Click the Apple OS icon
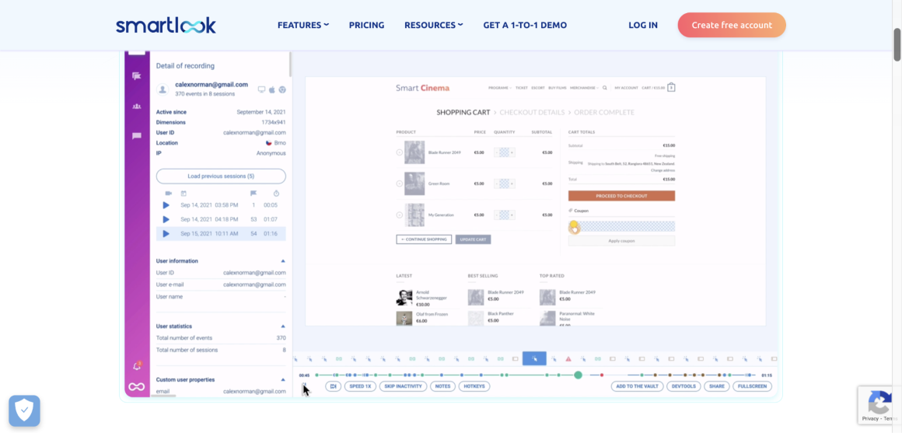The image size is (902, 433). coord(272,89)
